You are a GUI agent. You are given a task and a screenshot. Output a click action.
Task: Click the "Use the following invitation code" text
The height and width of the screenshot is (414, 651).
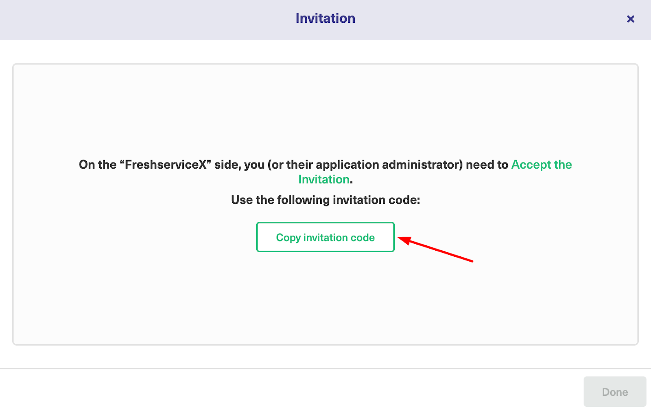[x=325, y=200]
